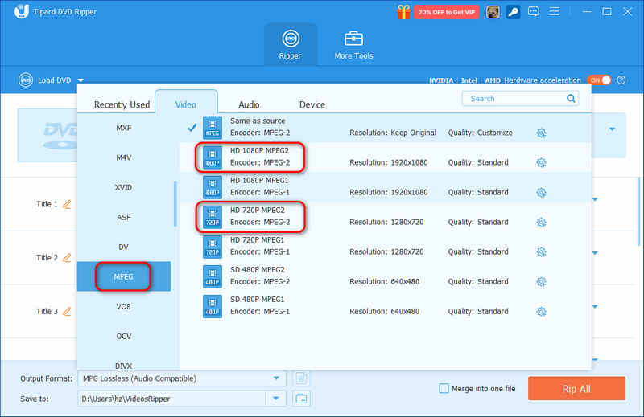Click the output profile settings icon
The image size is (644, 417).
[x=301, y=378]
